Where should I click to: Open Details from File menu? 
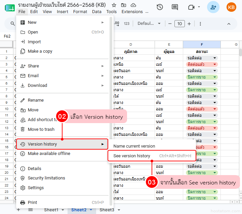[63, 168]
